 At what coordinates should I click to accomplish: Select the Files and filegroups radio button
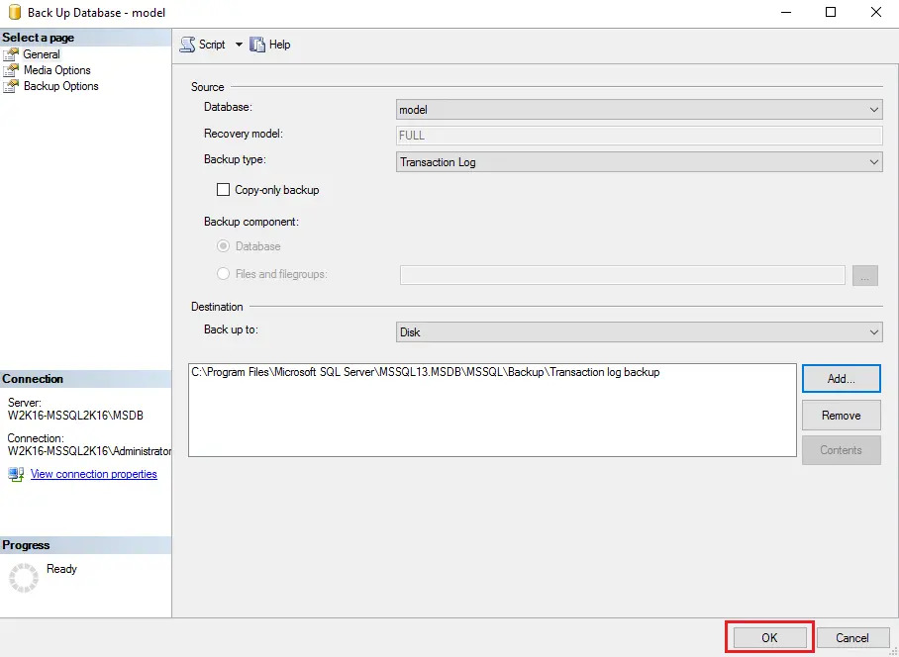pyautogui.click(x=223, y=274)
